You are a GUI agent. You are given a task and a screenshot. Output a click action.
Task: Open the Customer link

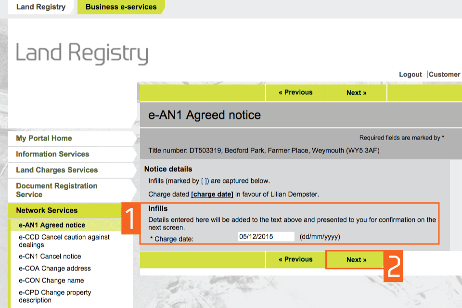tap(444, 75)
